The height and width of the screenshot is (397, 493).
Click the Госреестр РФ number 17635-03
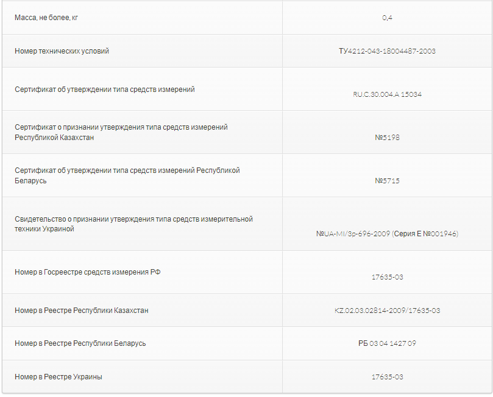[387, 277]
